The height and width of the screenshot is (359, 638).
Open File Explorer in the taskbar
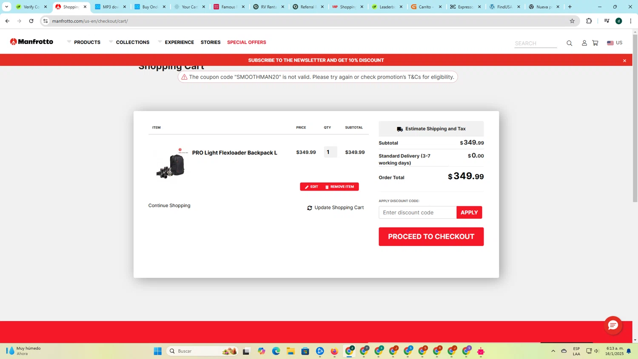tap(291, 351)
